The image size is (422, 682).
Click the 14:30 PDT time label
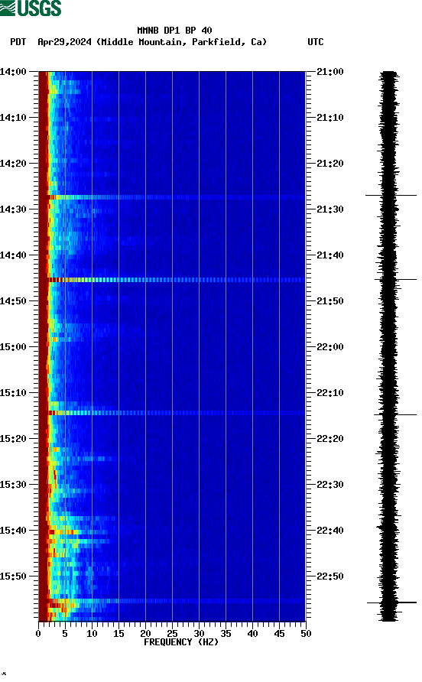(13, 209)
